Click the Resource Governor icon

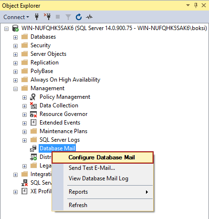click(x=33, y=114)
